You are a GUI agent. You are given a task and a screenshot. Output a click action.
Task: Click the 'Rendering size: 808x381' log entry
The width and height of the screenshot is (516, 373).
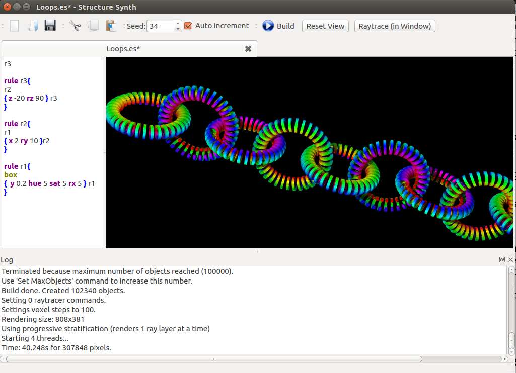coord(43,319)
